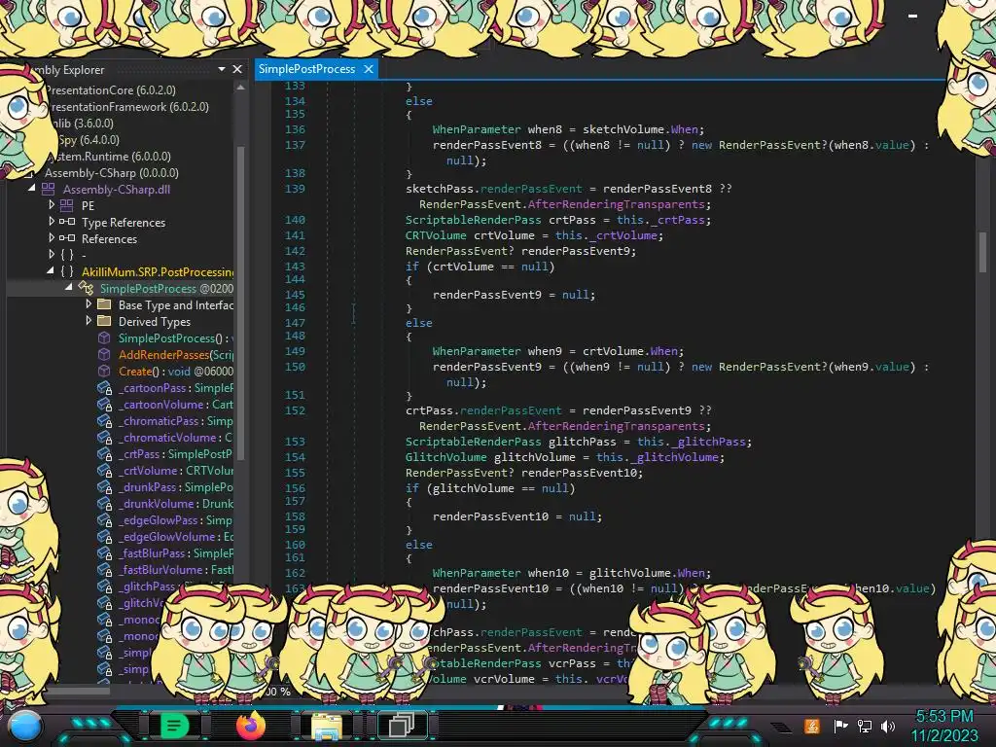This screenshot has width=996, height=747.
Task: Expand the References node arrow
Action: [52, 238]
